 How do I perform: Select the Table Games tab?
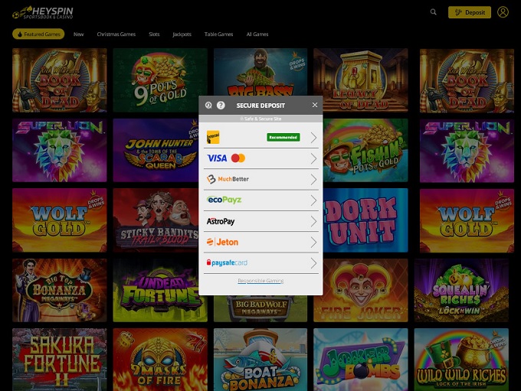[x=218, y=34]
